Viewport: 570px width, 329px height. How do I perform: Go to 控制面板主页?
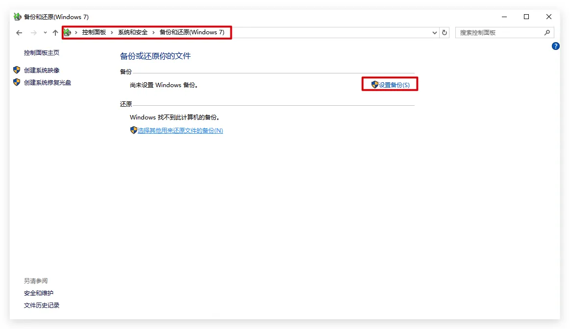click(x=42, y=53)
